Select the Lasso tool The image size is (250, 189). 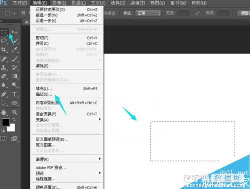coord(4,41)
